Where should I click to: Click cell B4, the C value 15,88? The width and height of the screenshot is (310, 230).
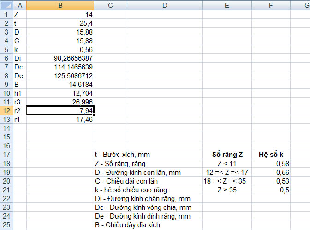tap(60, 41)
